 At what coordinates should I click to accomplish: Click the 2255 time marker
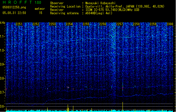tap(86, 24)
